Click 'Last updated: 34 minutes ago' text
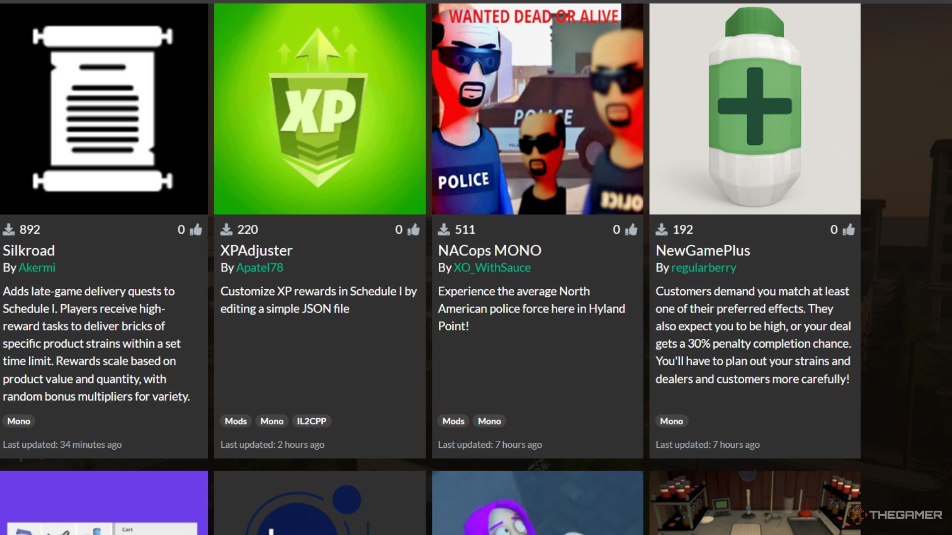 pyautogui.click(x=62, y=445)
